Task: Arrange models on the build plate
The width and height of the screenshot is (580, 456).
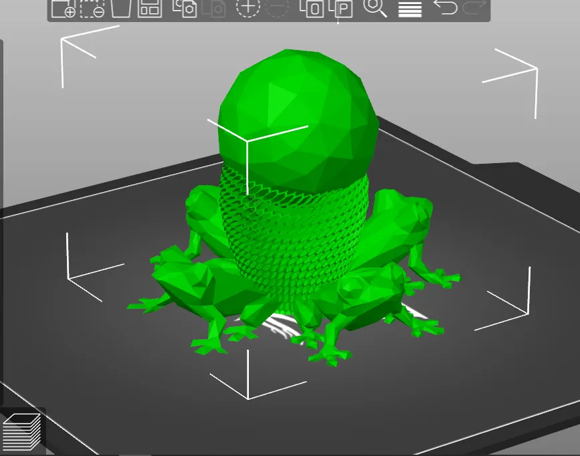Action: [149, 9]
